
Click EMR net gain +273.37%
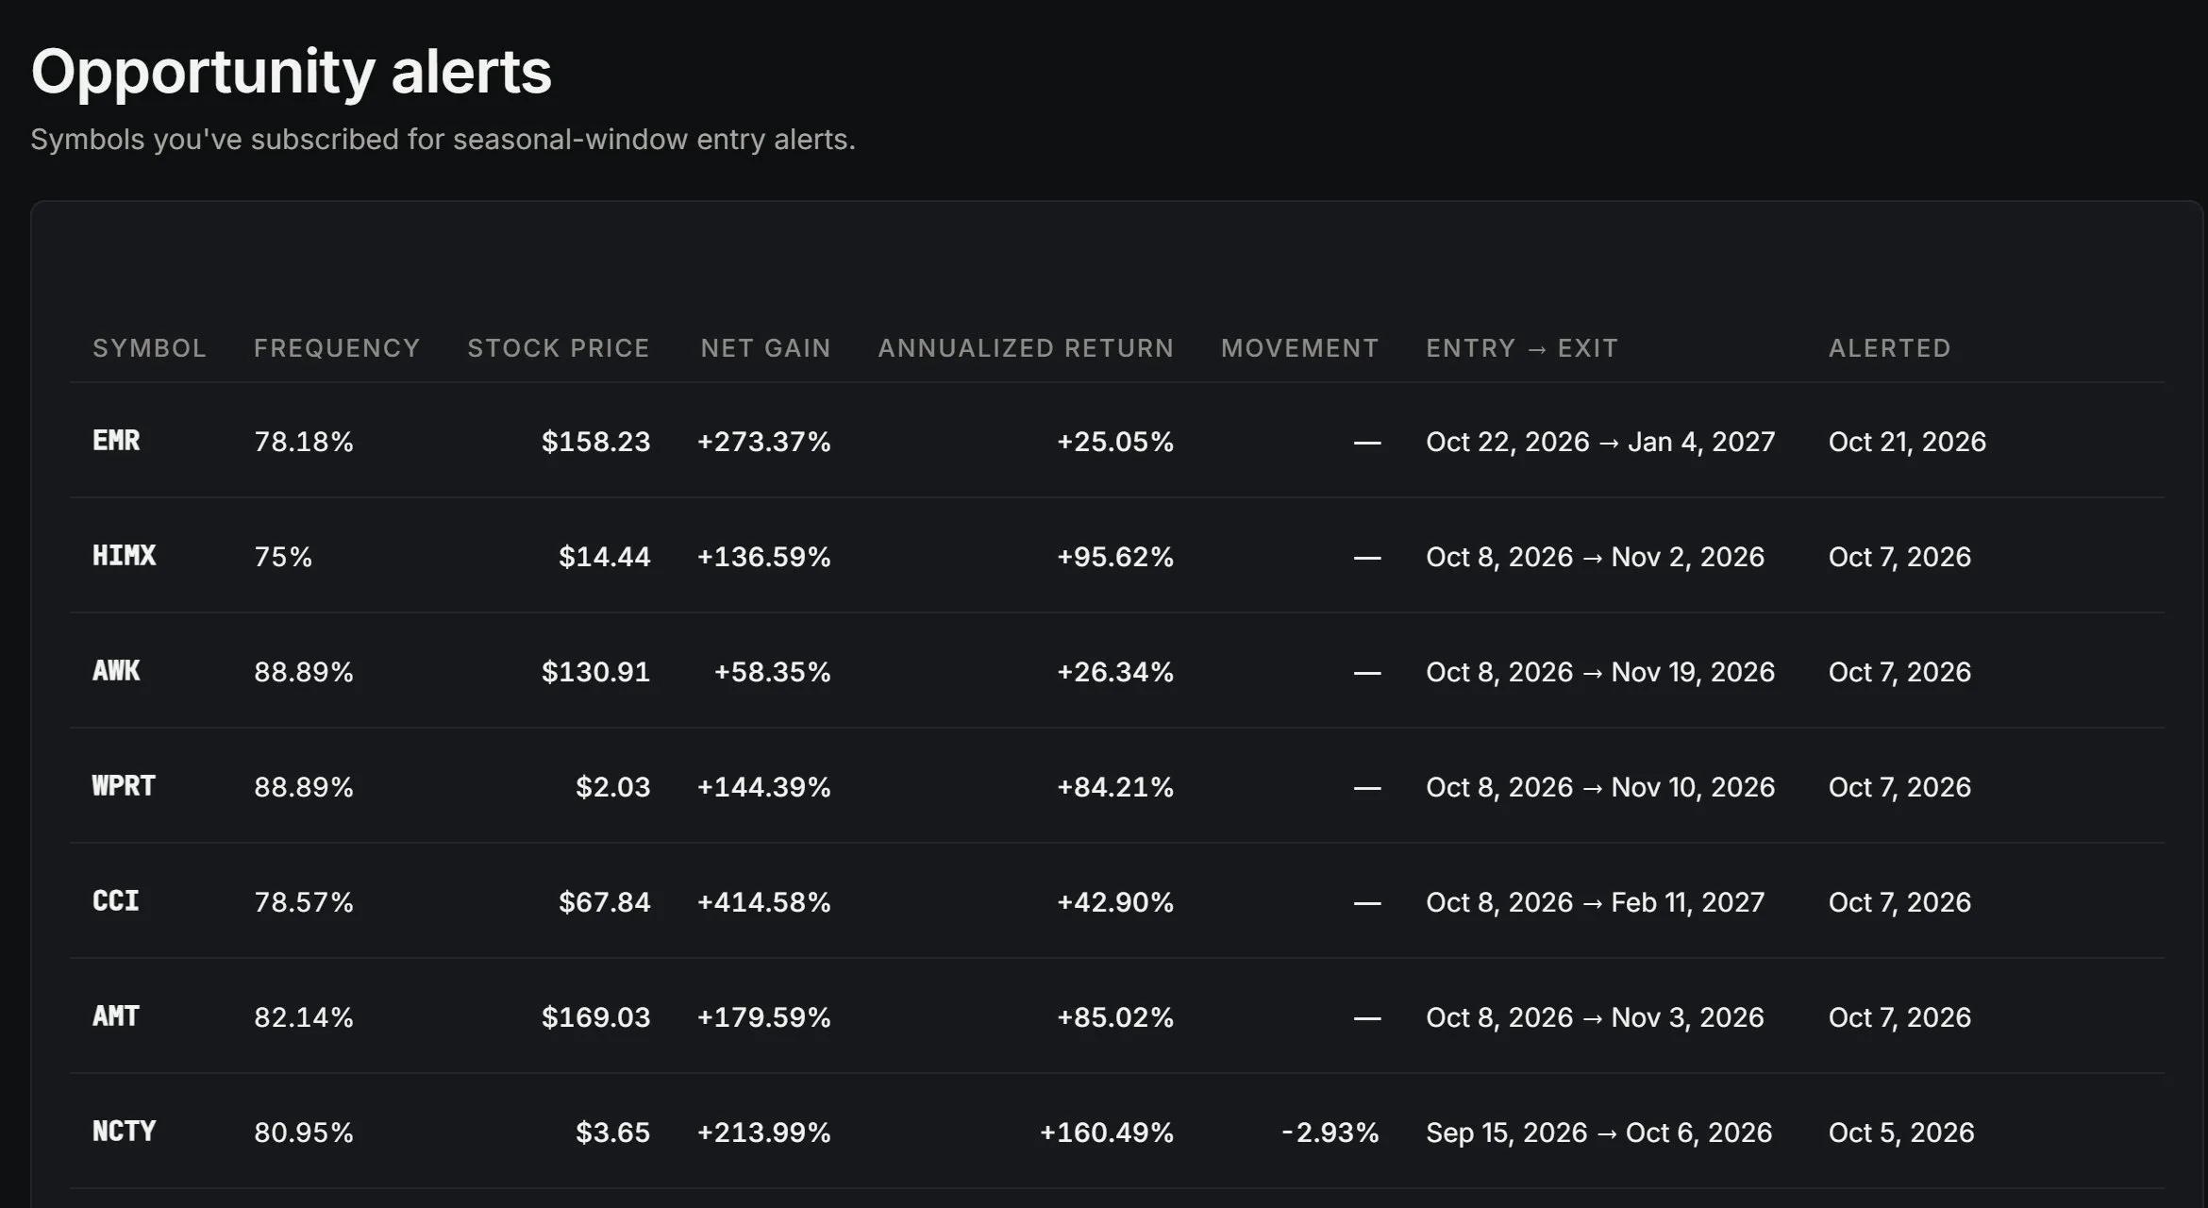pos(763,442)
